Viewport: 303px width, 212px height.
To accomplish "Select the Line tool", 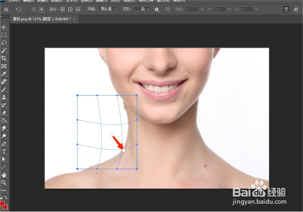I will 4,167.
